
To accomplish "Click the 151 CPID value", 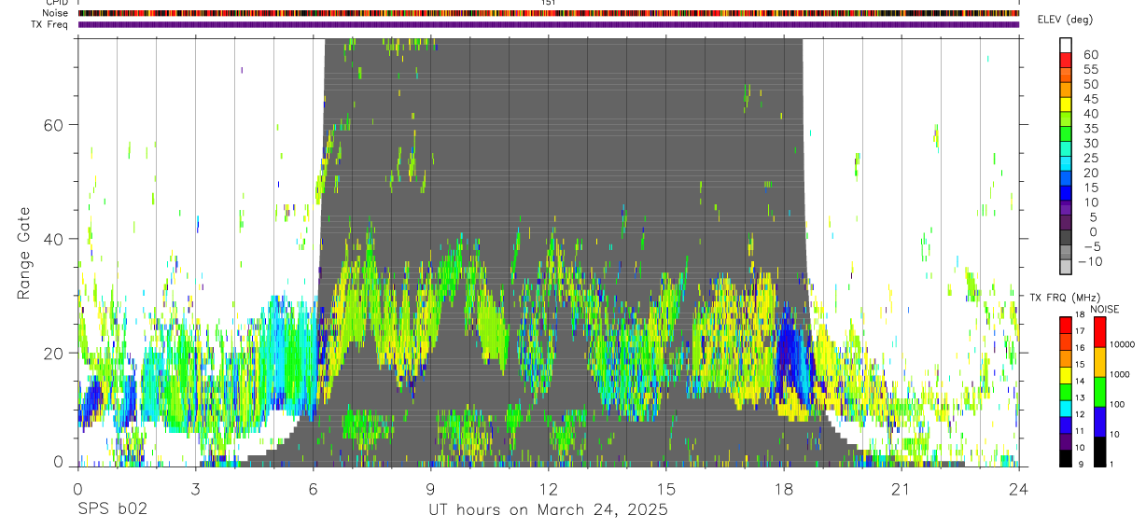I will (549, 3).
